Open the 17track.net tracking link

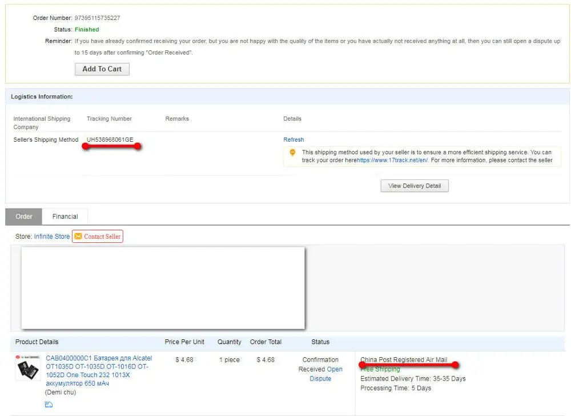[x=392, y=160]
